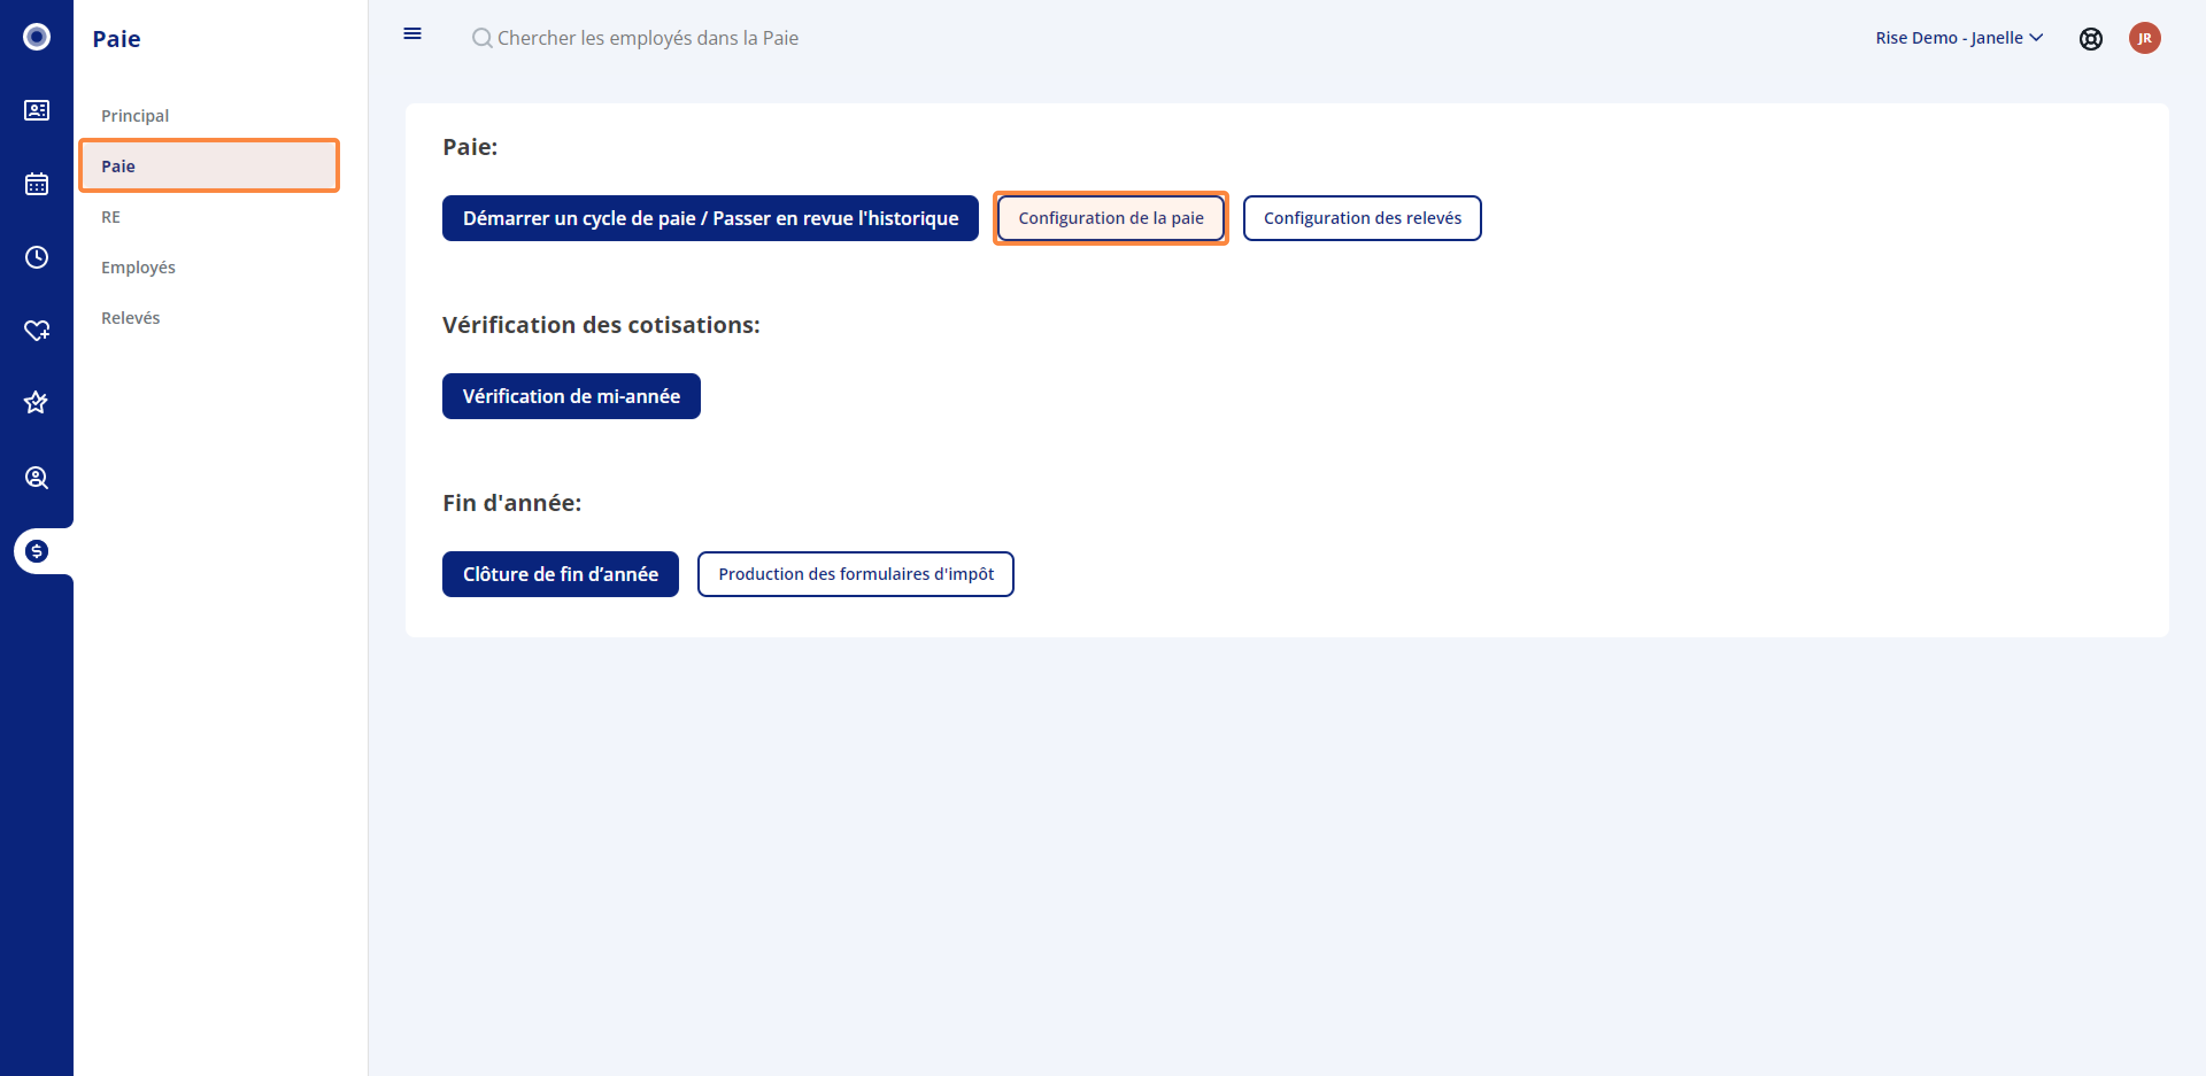Click the search magnifier icon
2206x1076 pixels.
pos(482,38)
